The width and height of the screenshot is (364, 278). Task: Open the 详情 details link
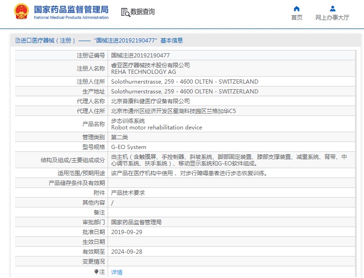117,272
